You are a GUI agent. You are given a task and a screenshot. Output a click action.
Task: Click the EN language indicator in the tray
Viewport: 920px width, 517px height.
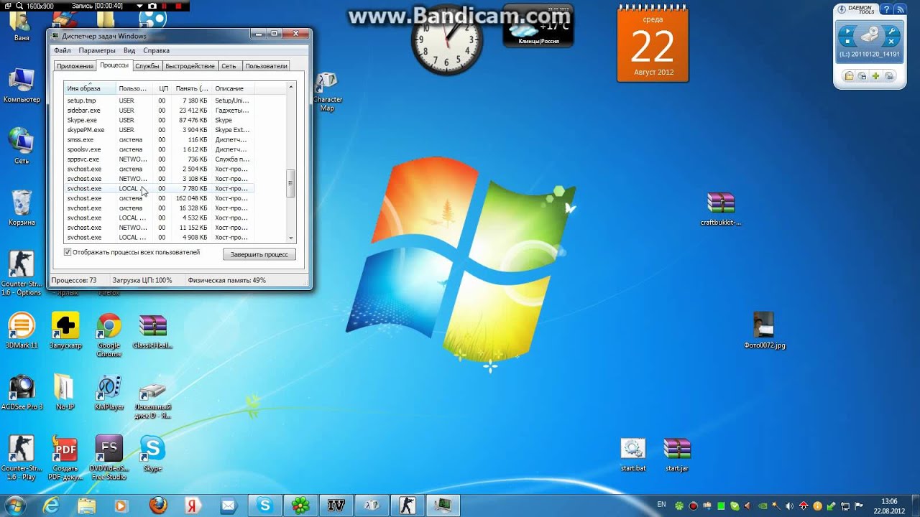[x=661, y=504]
